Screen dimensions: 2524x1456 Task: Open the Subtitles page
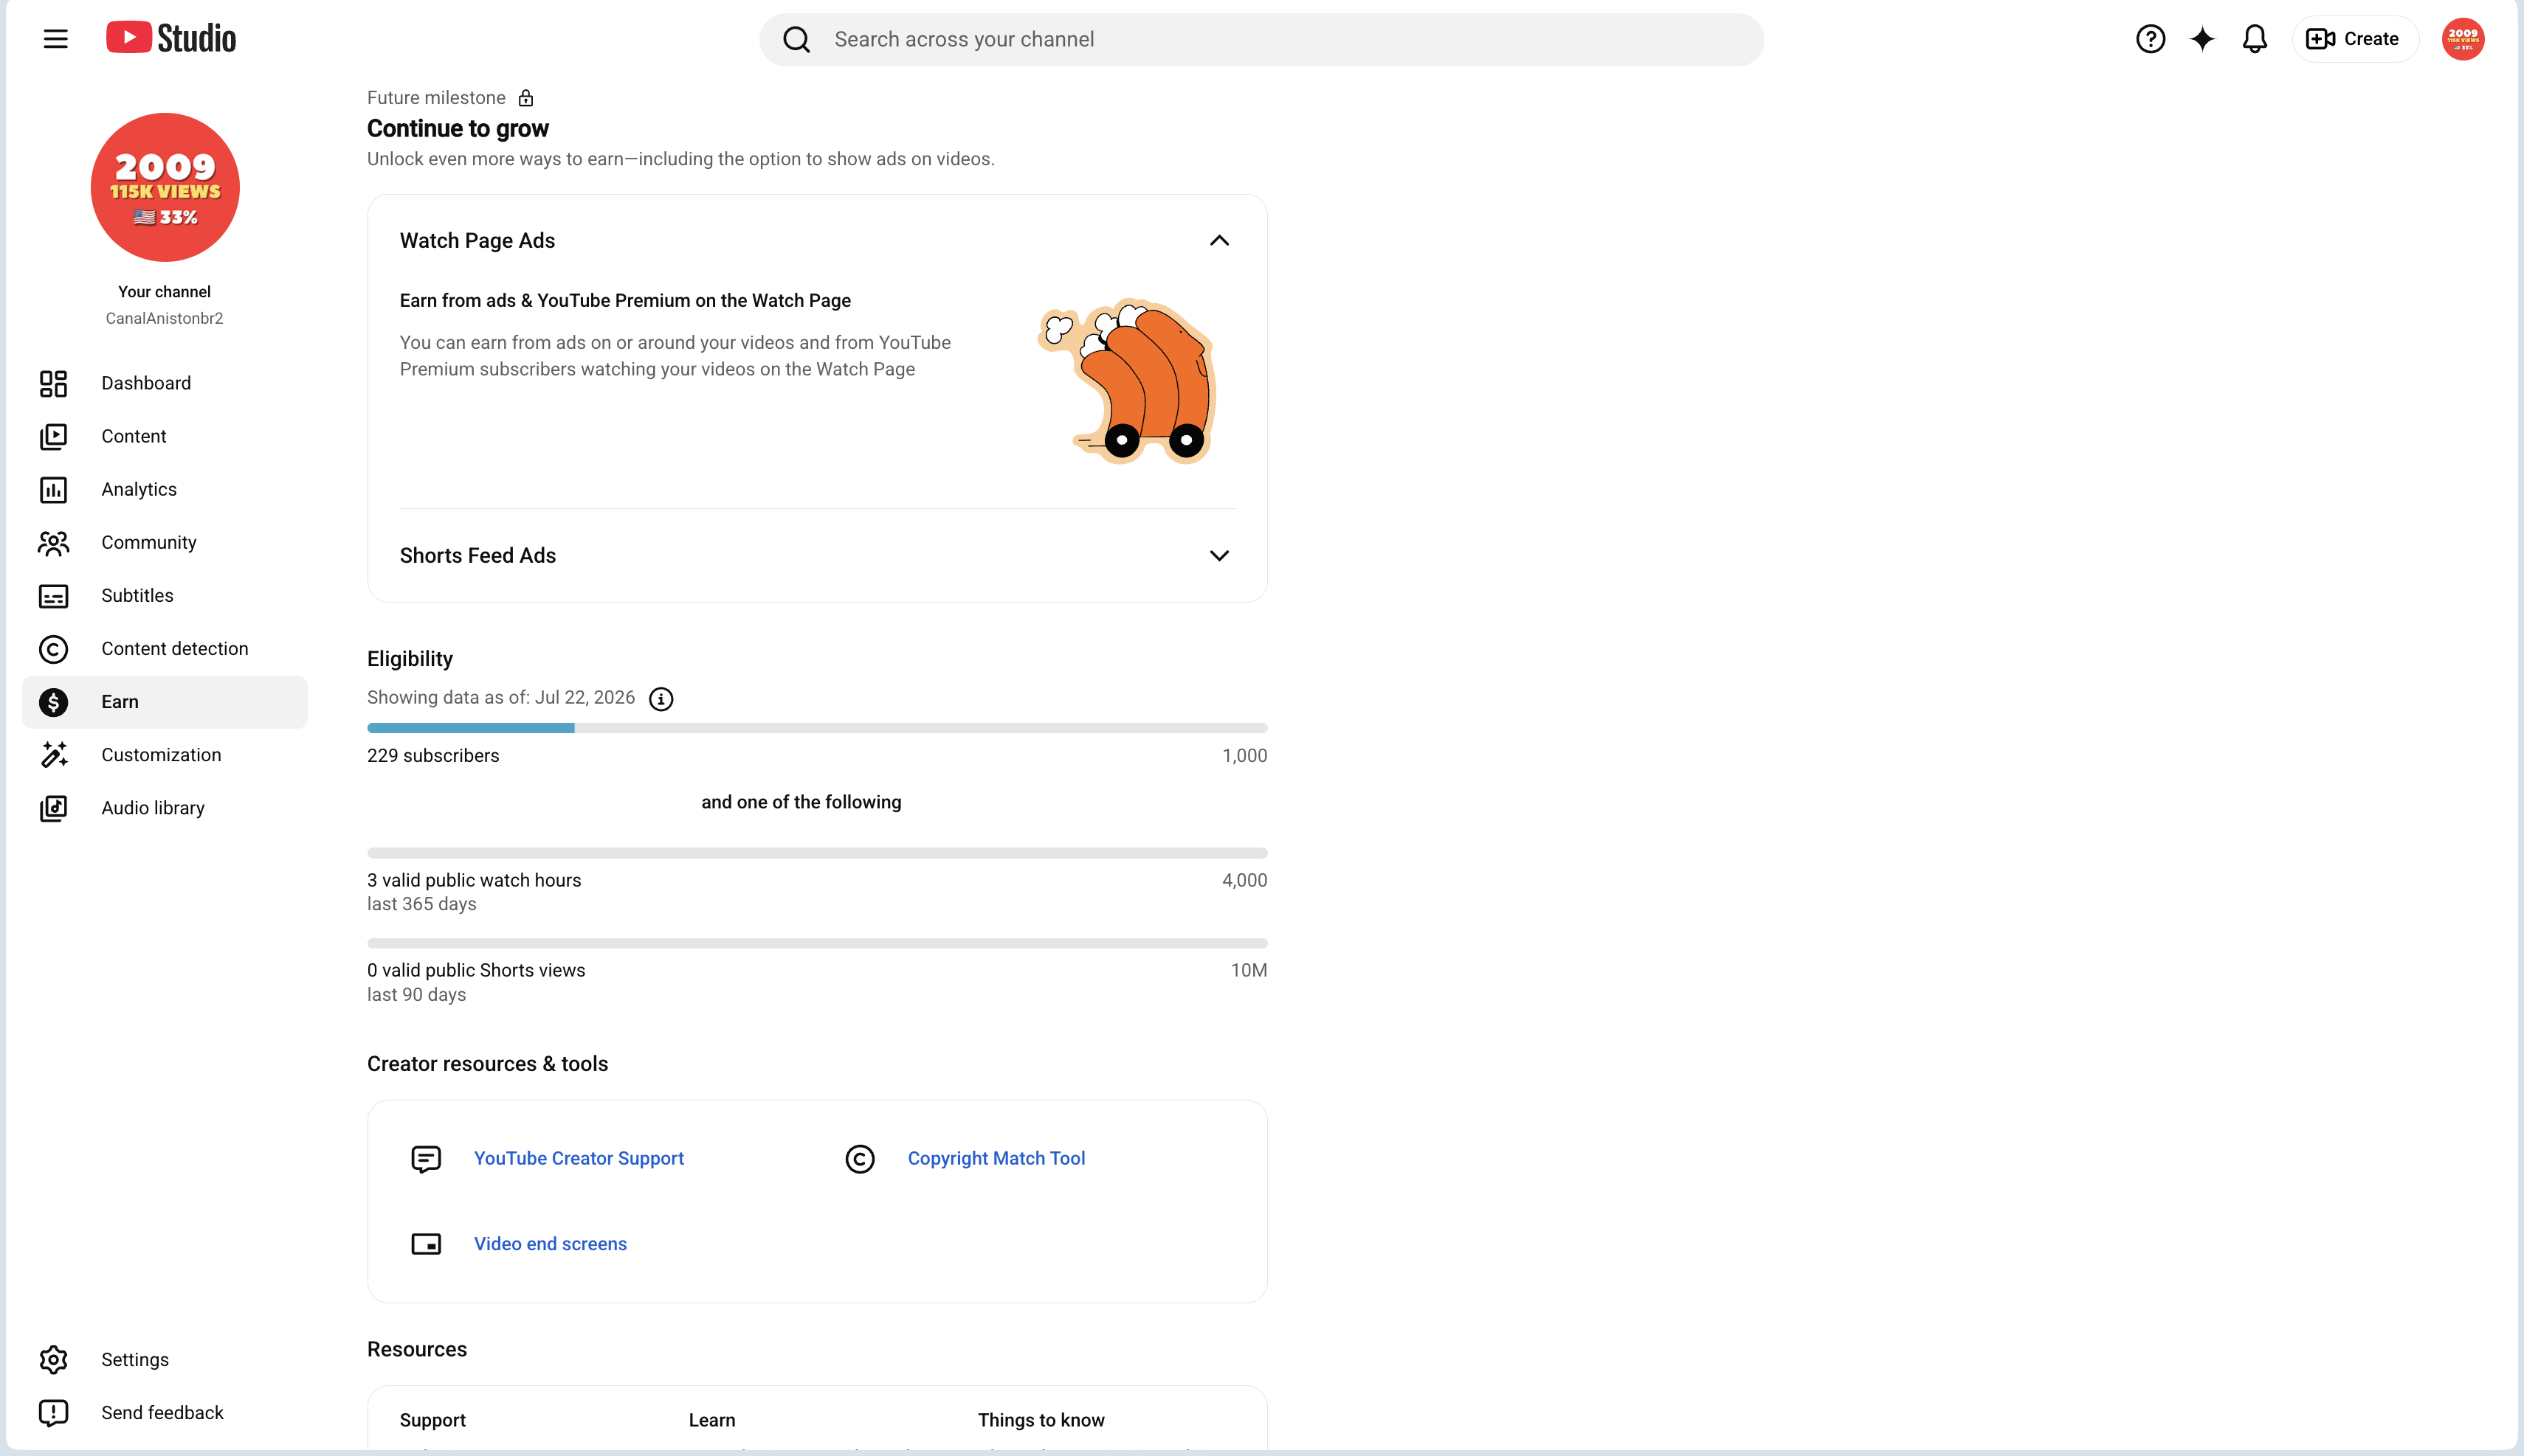coord(137,595)
